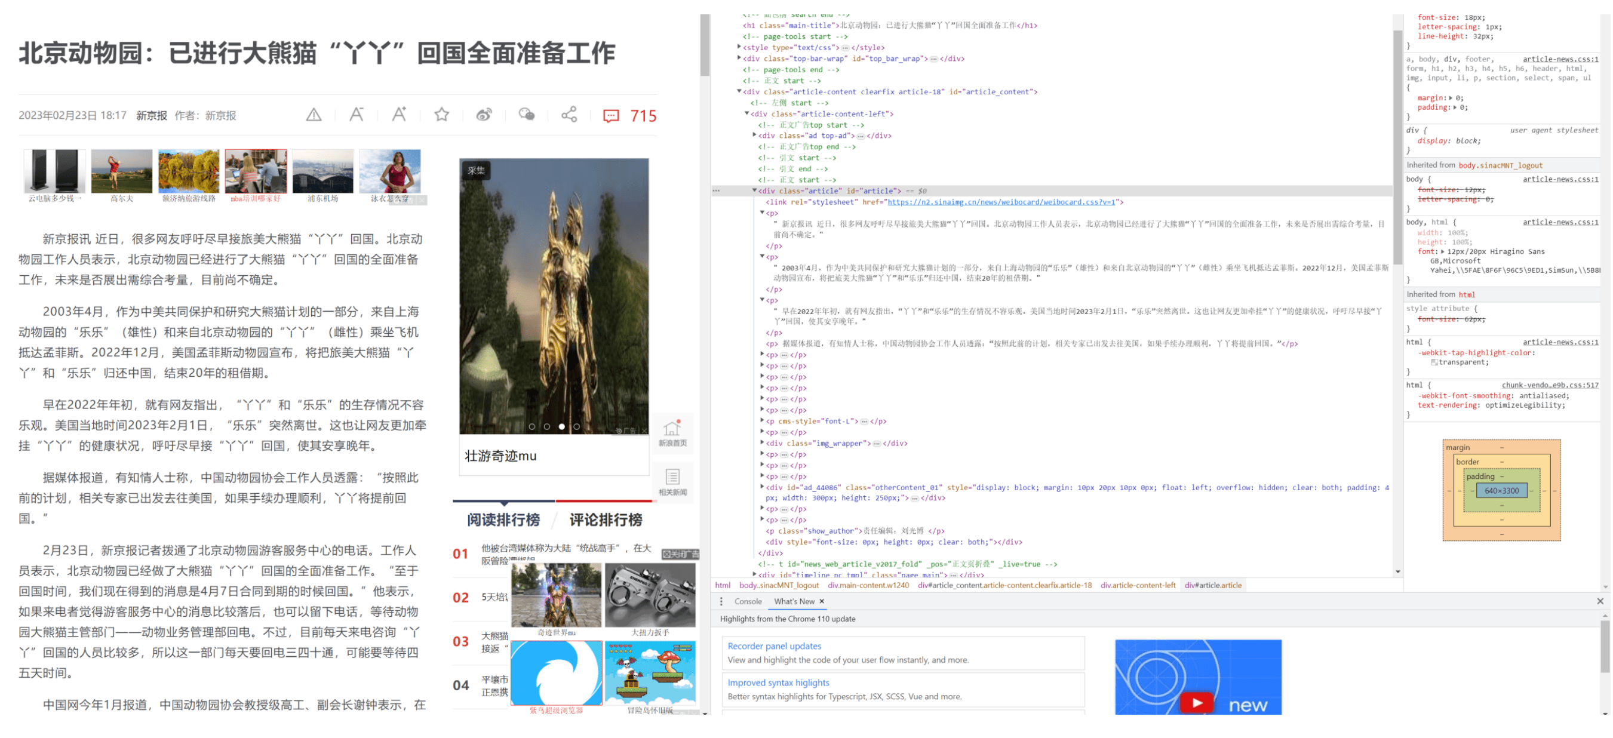Viewport: 1613px width, 738px height.
Task: Decrease article font size with A- icon
Action: [x=357, y=115]
